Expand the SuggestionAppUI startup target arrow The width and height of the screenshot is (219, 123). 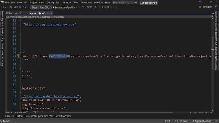(75, 8)
